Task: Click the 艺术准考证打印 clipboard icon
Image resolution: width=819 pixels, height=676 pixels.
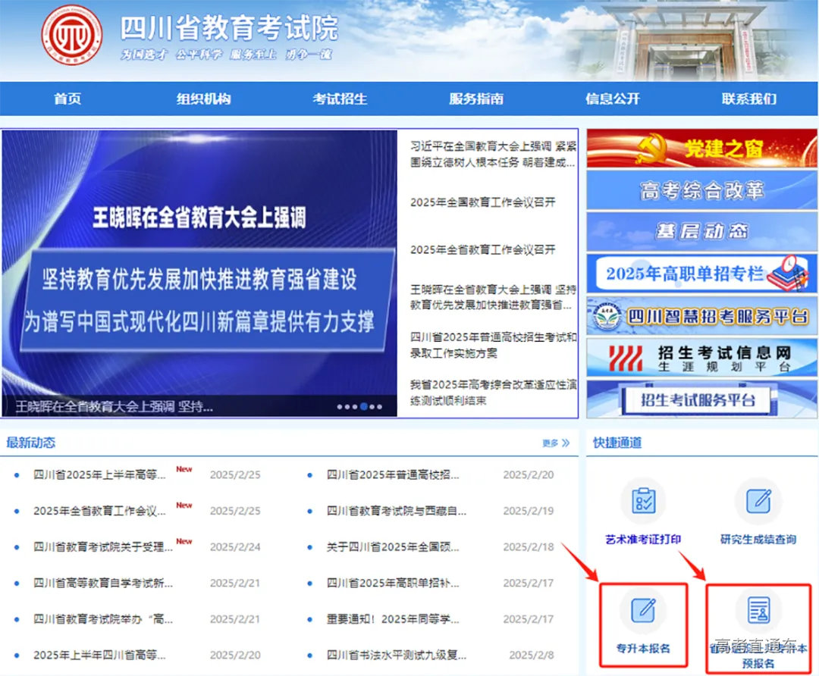Action: 643,500
